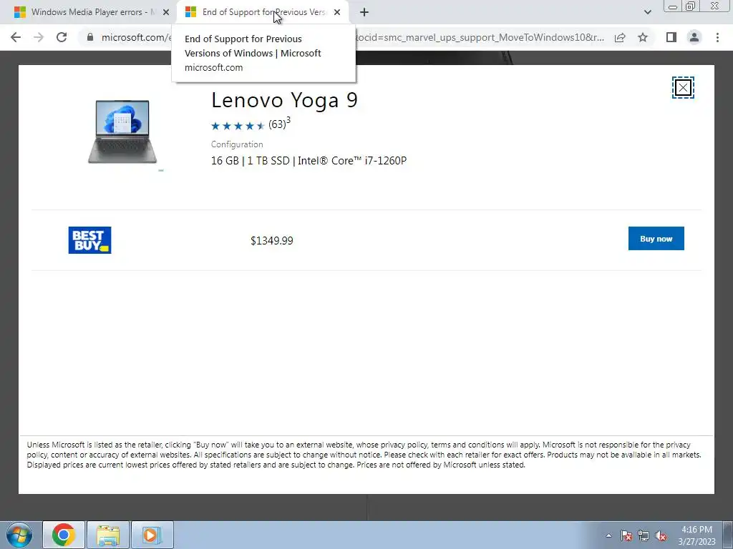
Task: Click the disclaimer paragraph about Buy now
Action: [x=364, y=455]
